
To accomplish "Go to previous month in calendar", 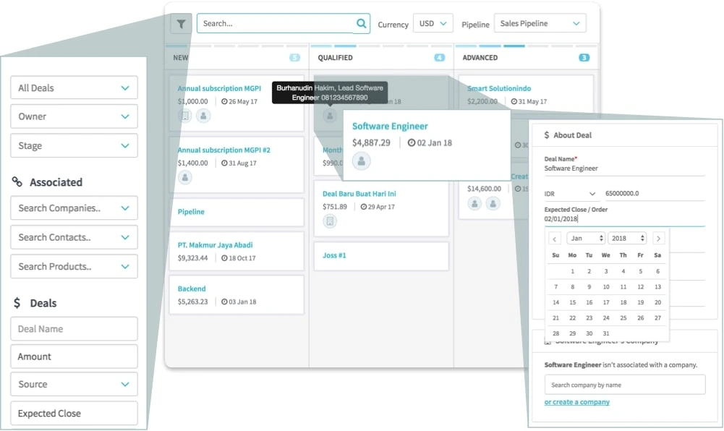I will click(x=555, y=239).
